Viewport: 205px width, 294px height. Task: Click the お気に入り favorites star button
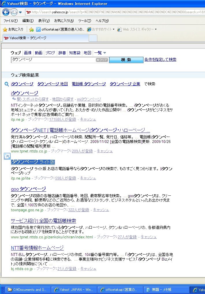13,29
